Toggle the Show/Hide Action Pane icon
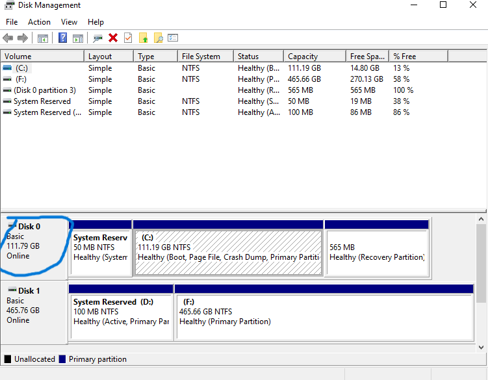Screen dimensions: 488x380 click(78, 38)
